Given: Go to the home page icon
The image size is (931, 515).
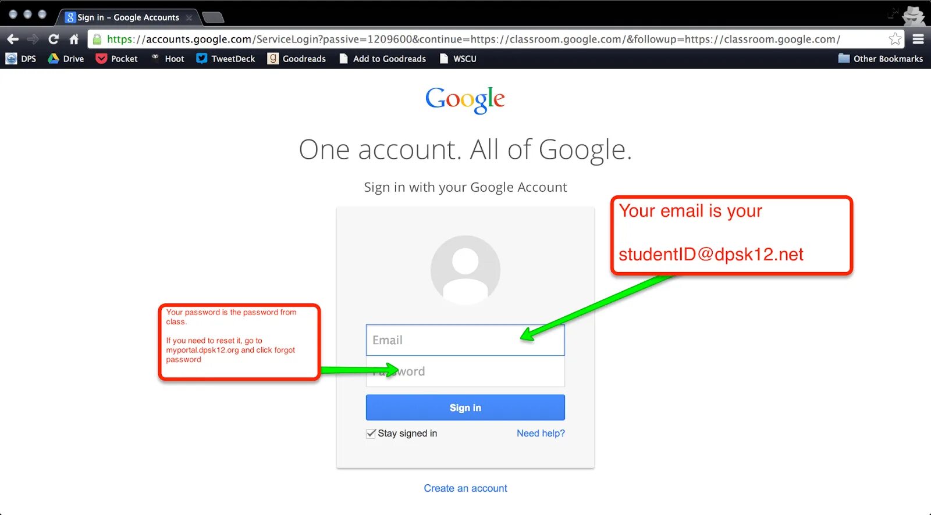Looking at the screenshot, I should click(74, 39).
